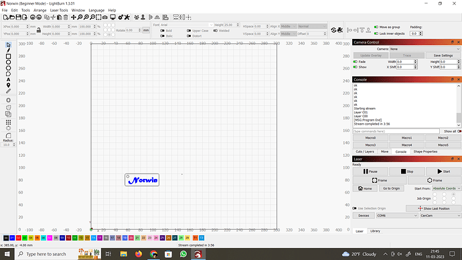
Task: Expand the Camera selection dropdown
Action: tap(425, 49)
